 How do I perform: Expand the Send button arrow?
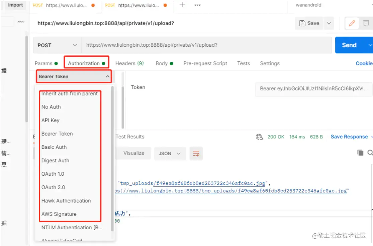tap(370, 45)
